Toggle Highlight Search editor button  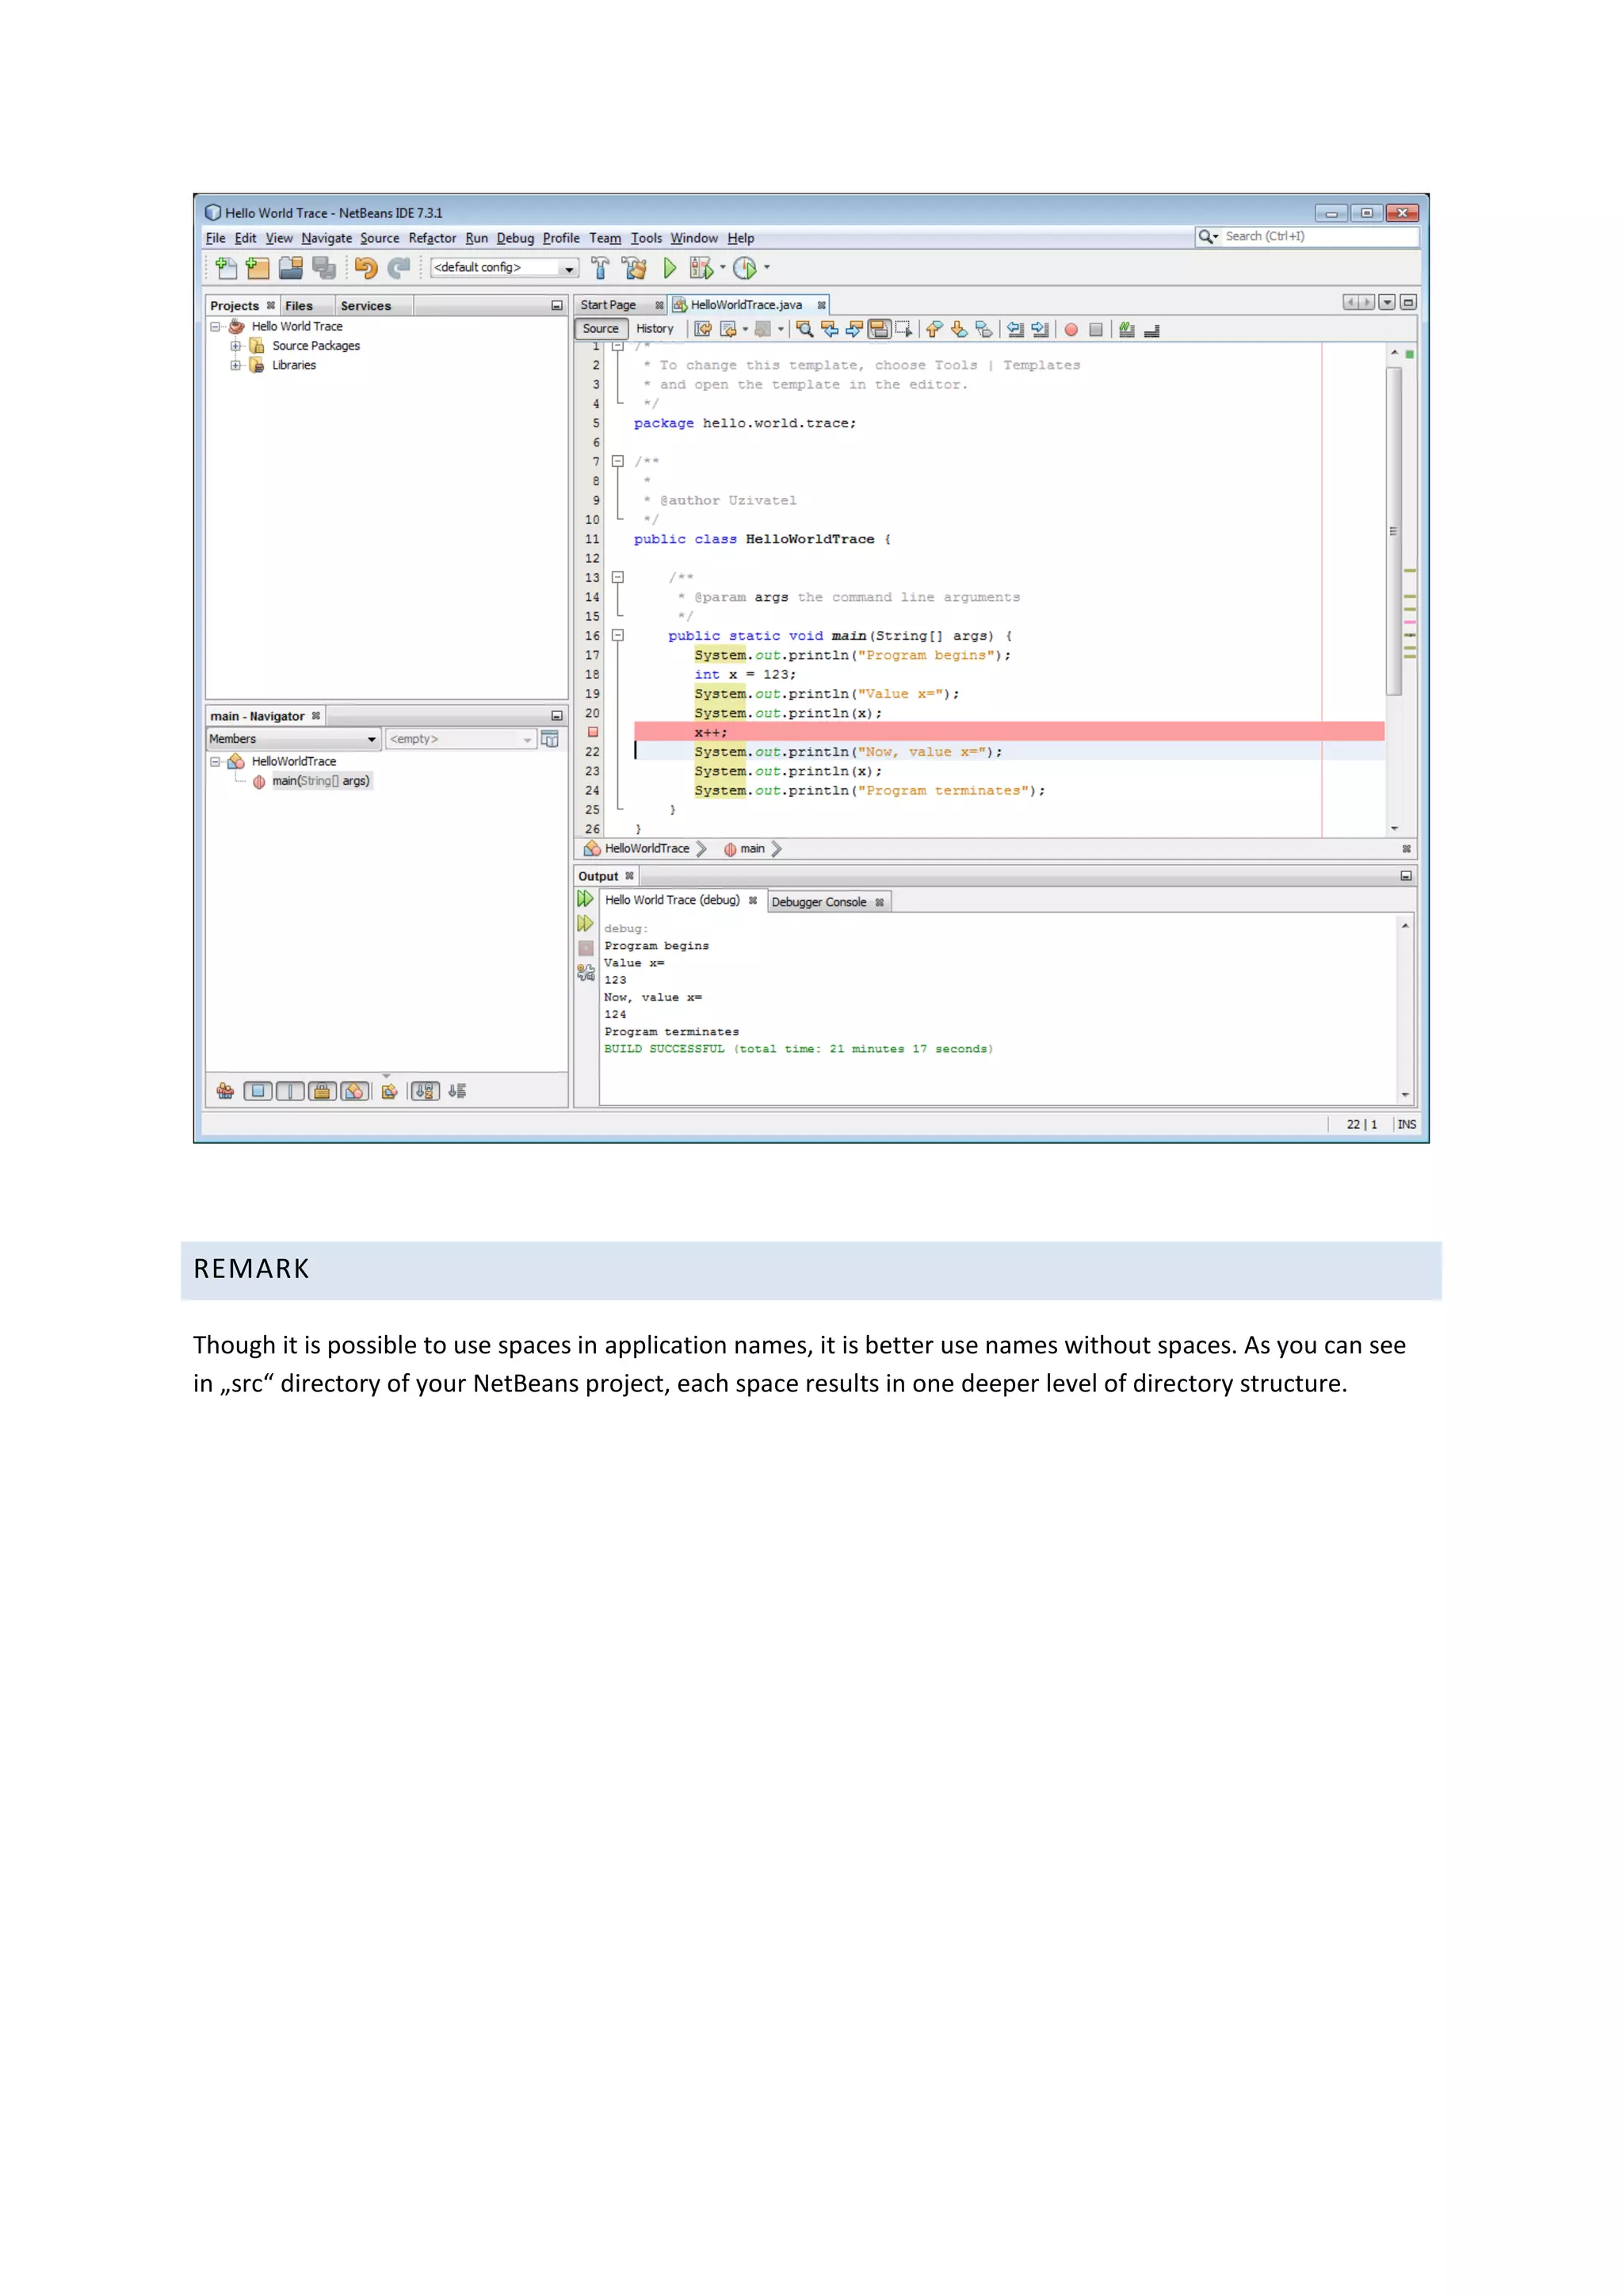coord(880,329)
